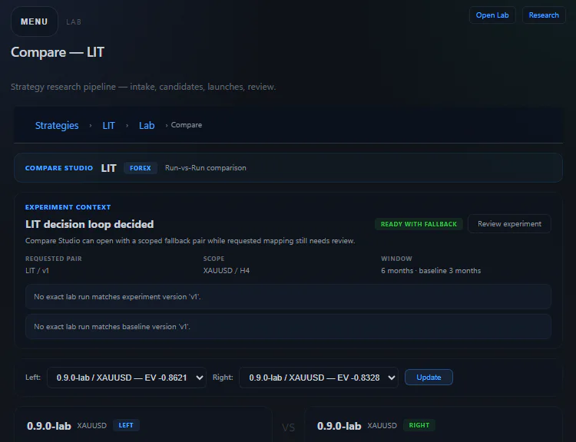Click the LEFT badge on run card
Screen dimensions: 576x442
[126, 425]
